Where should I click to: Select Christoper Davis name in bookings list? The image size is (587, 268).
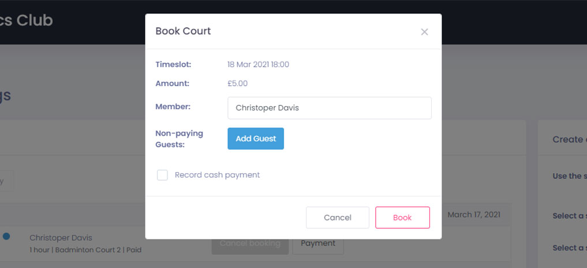61,238
